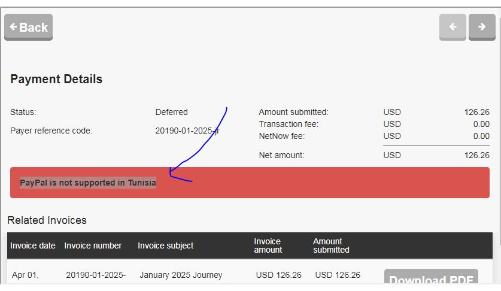This screenshot has width=501, height=291.
Task: Click the Invoice amount column header
Action: pyautogui.click(x=267, y=245)
